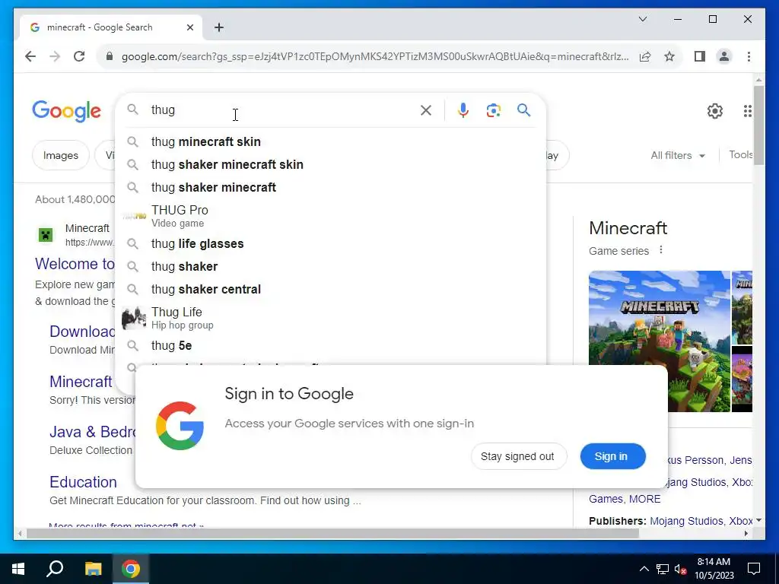Select suggestion thug minecraft skin

point(330,142)
